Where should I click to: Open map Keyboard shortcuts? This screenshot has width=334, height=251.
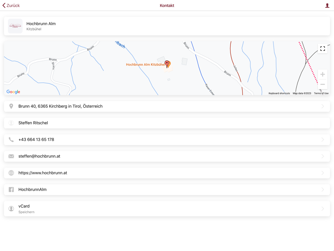pos(279,93)
